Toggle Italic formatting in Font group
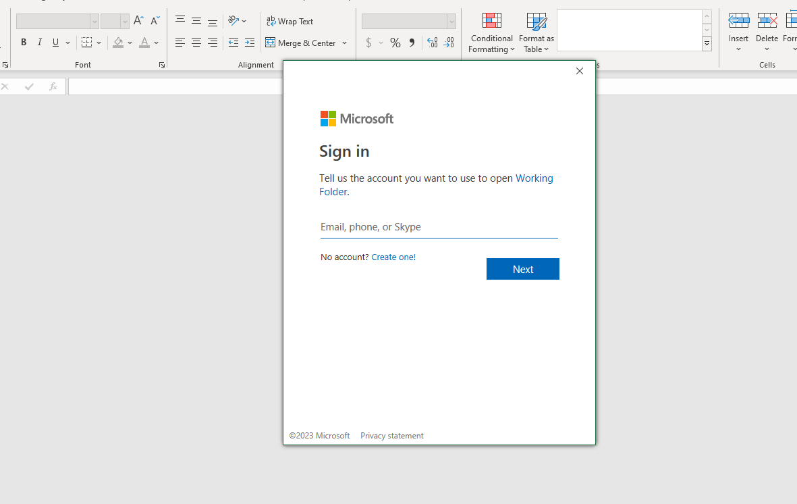 click(x=40, y=43)
